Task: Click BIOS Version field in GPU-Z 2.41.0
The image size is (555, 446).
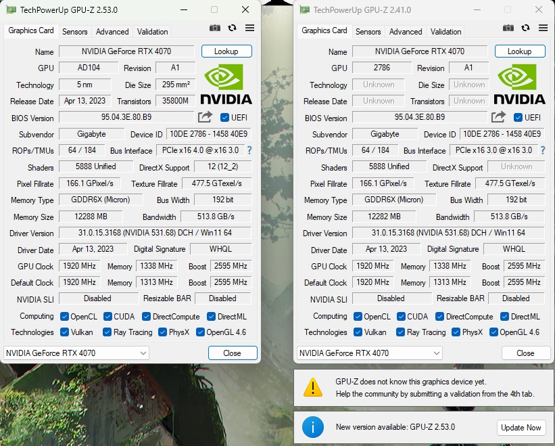Action: tap(420, 117)
